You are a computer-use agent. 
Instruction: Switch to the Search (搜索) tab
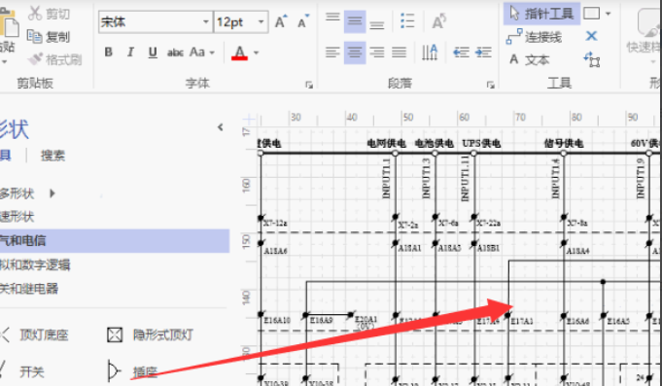pos(52,156)
